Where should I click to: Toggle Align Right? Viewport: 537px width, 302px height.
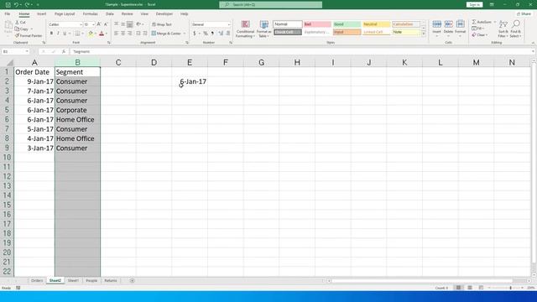pos(130,34)
